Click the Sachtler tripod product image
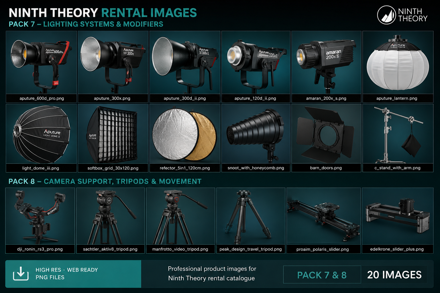The image size is (440, 293). click(x=110, y=216)
